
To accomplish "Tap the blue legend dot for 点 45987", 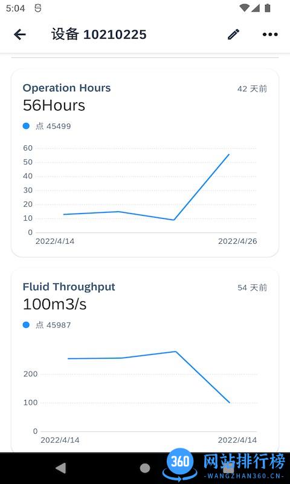I will 26,325.
